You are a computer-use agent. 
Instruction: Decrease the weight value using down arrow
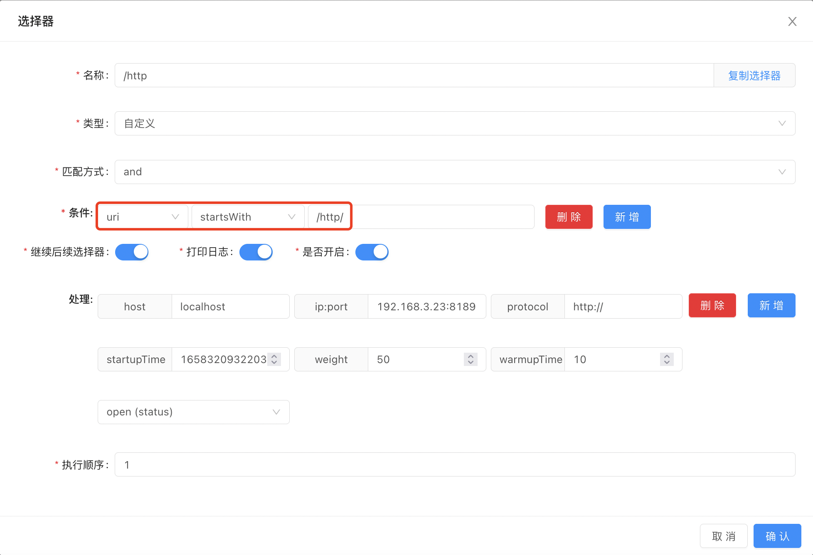(x=471, y=363)
